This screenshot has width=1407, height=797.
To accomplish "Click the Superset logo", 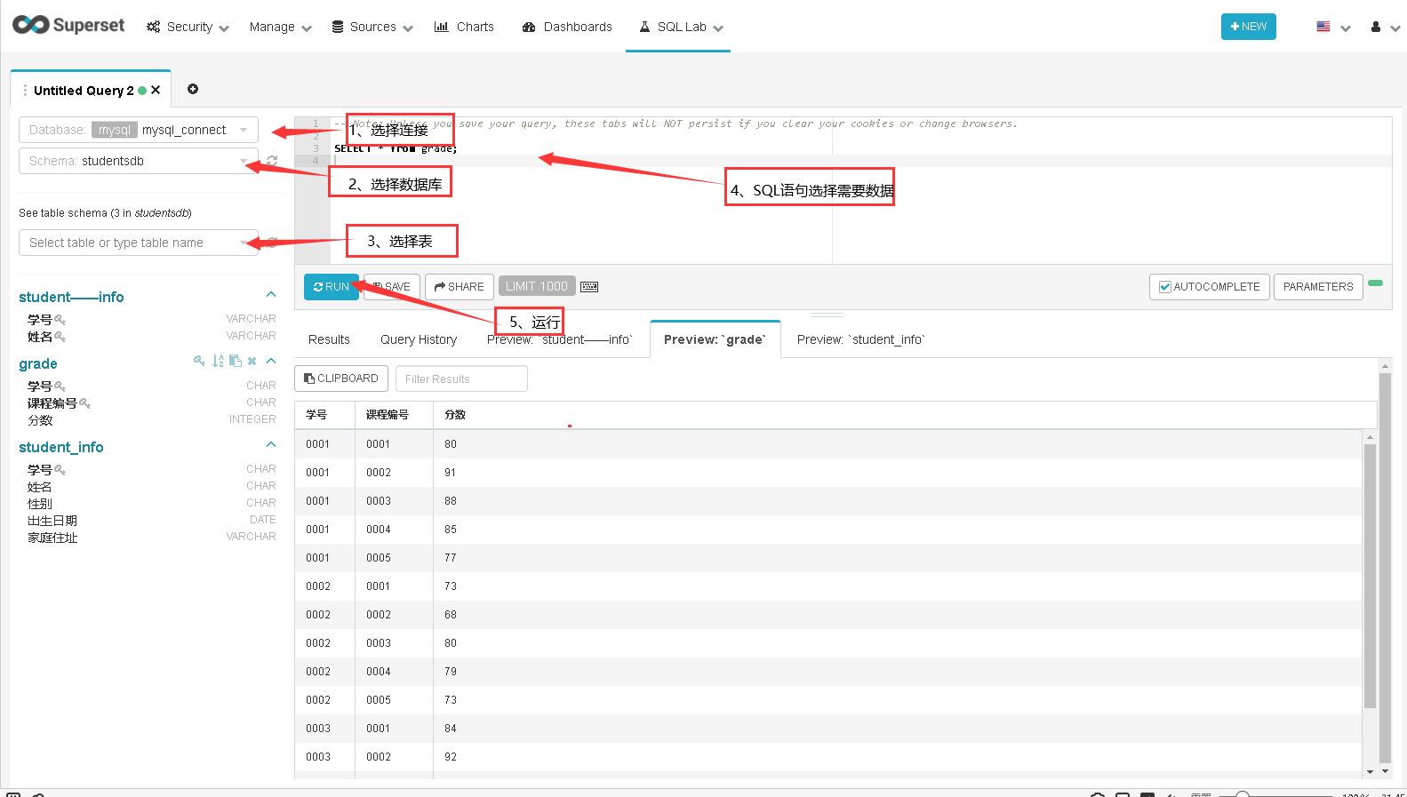I will click(x=68, y=25).
